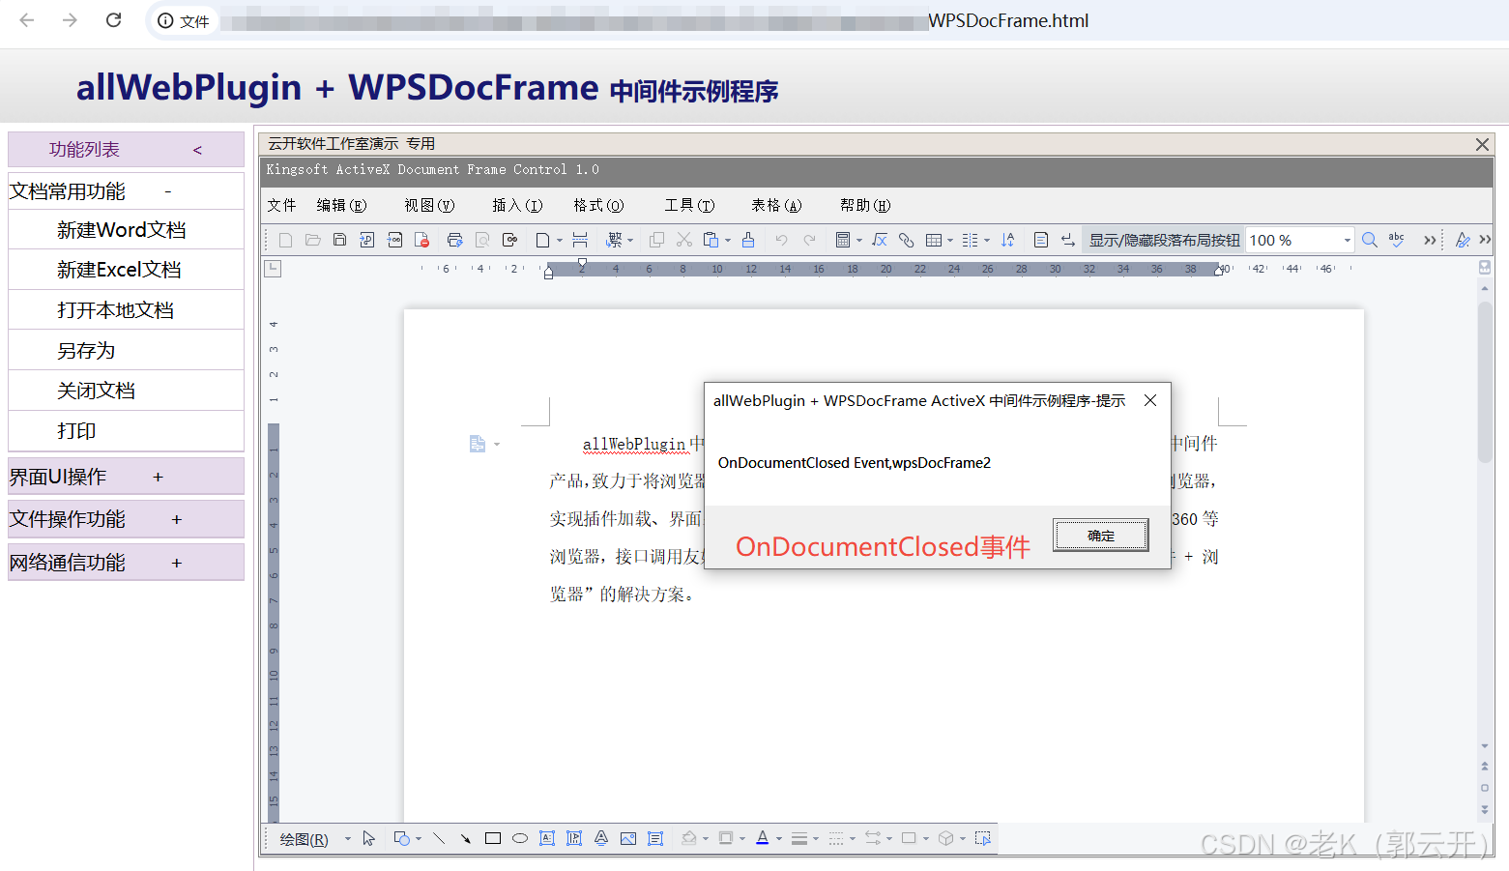Image resolution: width=1509 pixels, height=871 pixels.
Task: Click the Find magnifier icon in toolbar
Action: (x=1370, y=240)
